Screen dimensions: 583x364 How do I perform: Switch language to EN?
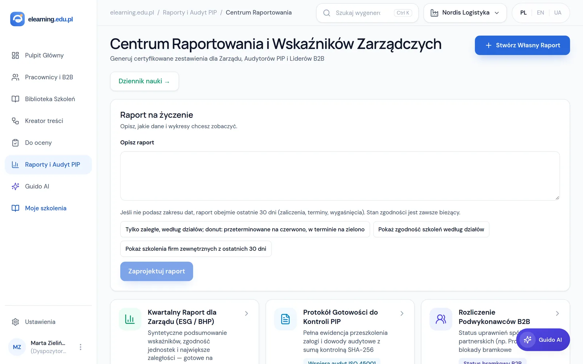point(540,13)
